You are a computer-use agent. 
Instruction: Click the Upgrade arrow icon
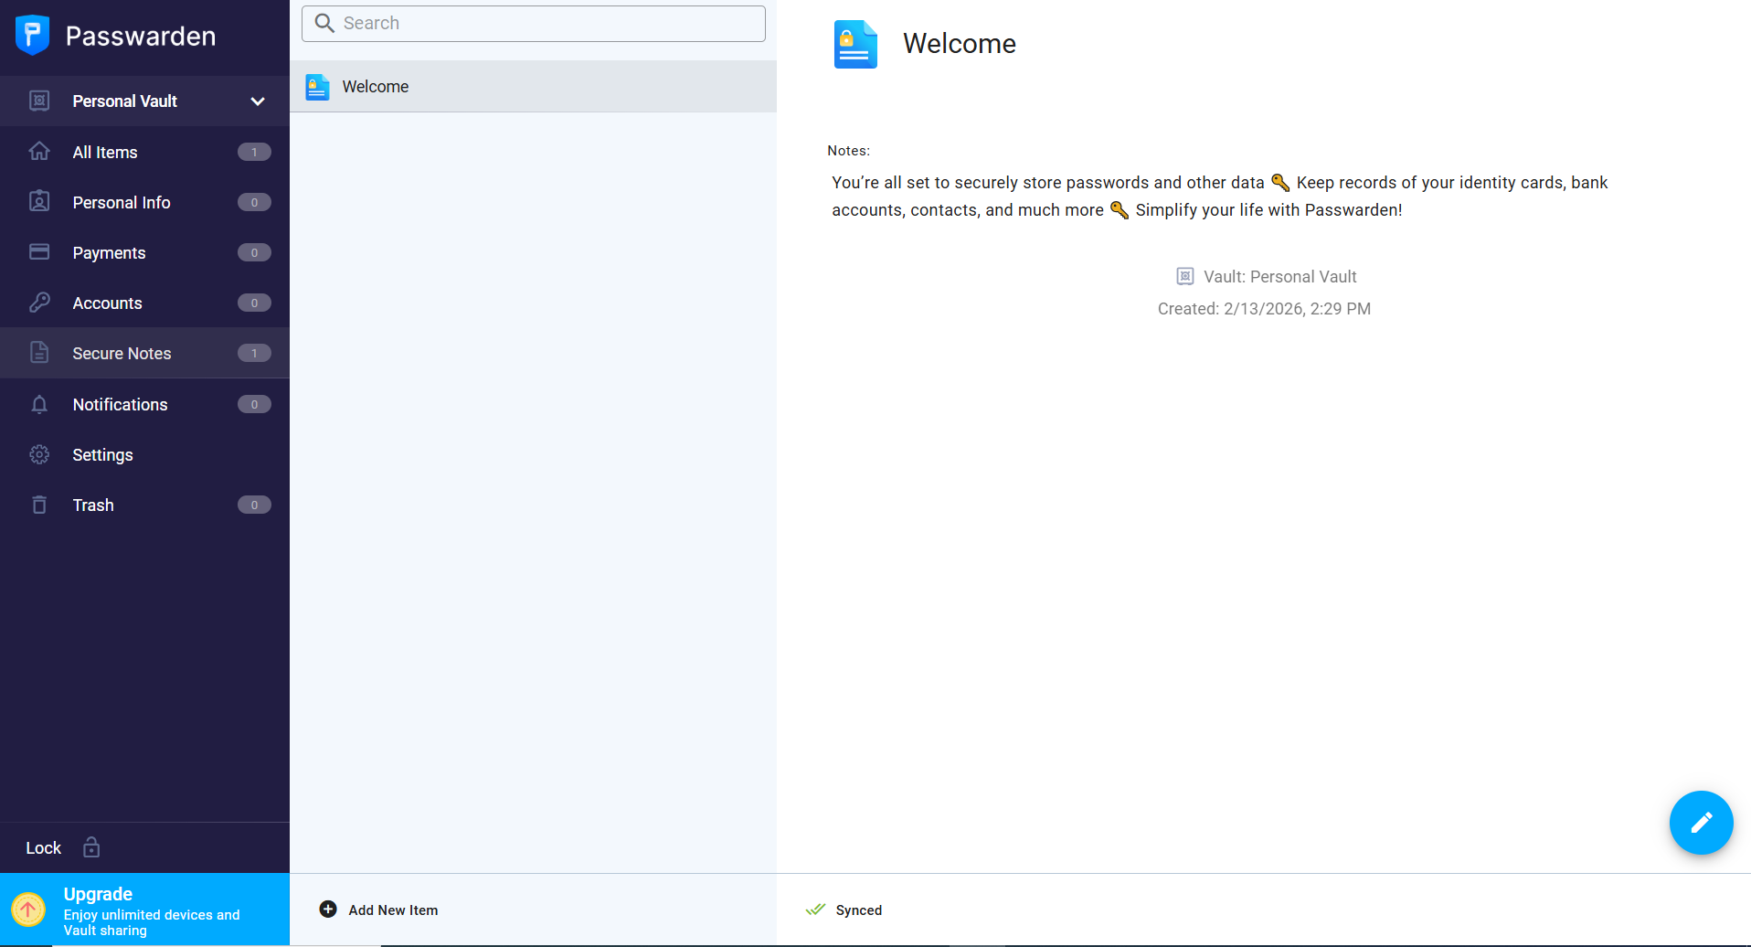click(x=28, y=910)
